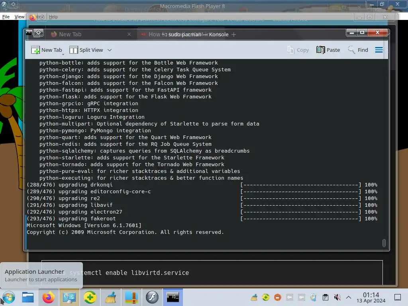
Task: Unmute audio via the volume tray icon
Action: 337,297
